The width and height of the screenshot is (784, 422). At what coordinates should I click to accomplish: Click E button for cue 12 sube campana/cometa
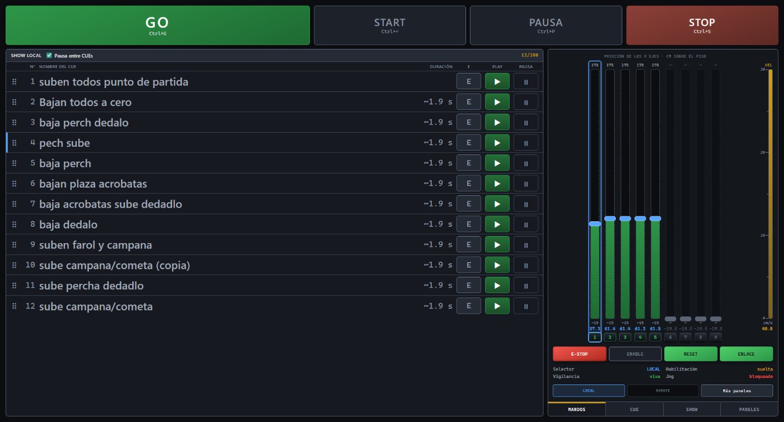(x=469, y=306)
